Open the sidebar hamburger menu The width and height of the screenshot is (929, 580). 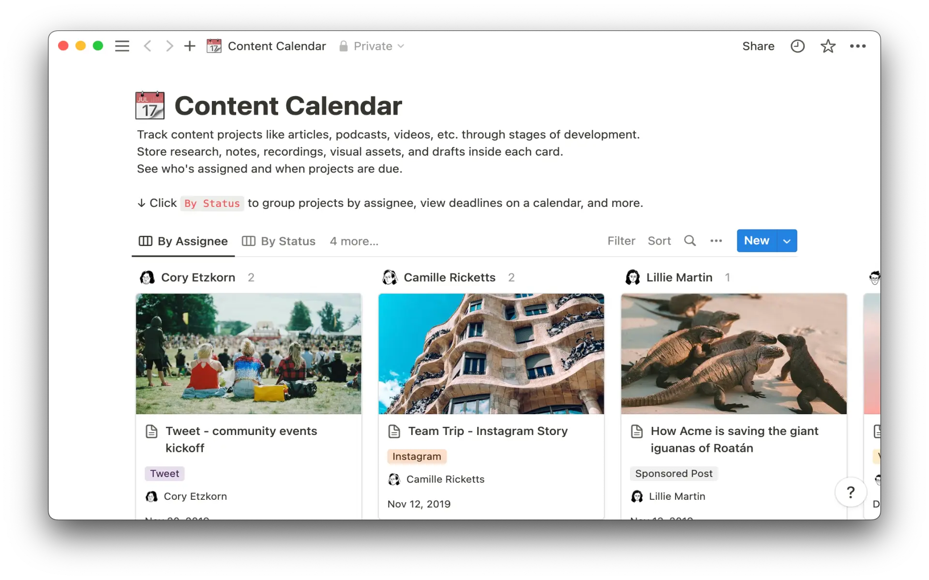tap(122, 46)
